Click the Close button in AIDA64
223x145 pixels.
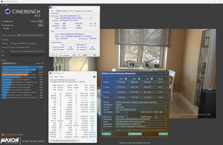pos(163,134)
